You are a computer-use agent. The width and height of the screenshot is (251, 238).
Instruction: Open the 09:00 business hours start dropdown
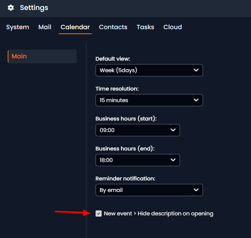[134, 130]
